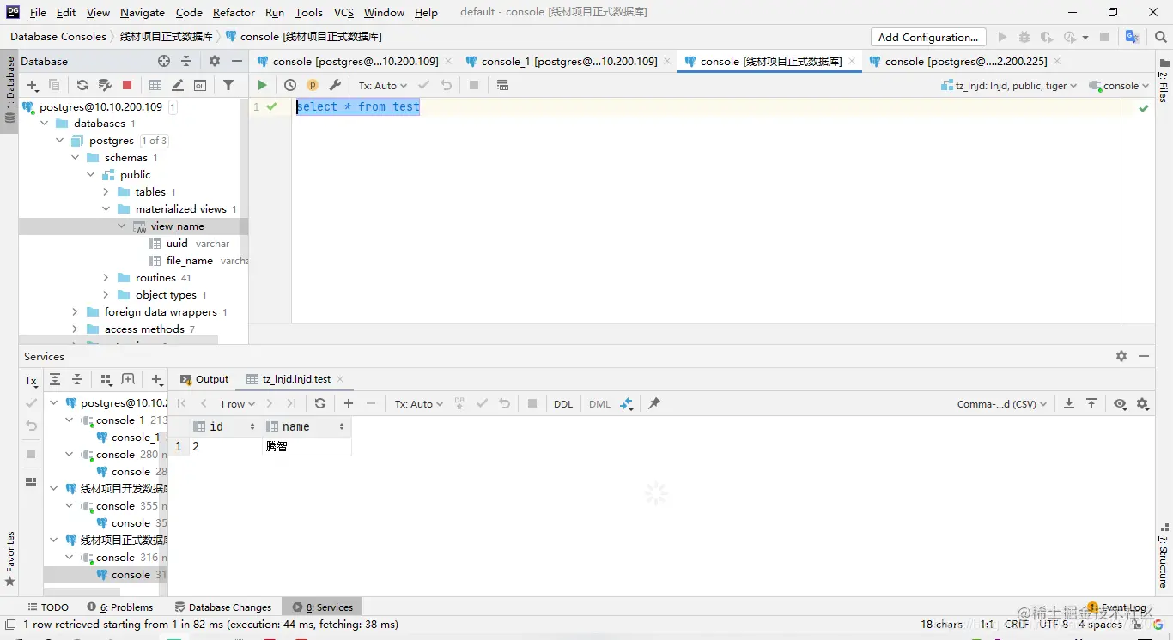Viewport: 1173px width, 640px height.
Task: Toggle the eye view-as option in results toolbar
Action: coord(1120,403)
